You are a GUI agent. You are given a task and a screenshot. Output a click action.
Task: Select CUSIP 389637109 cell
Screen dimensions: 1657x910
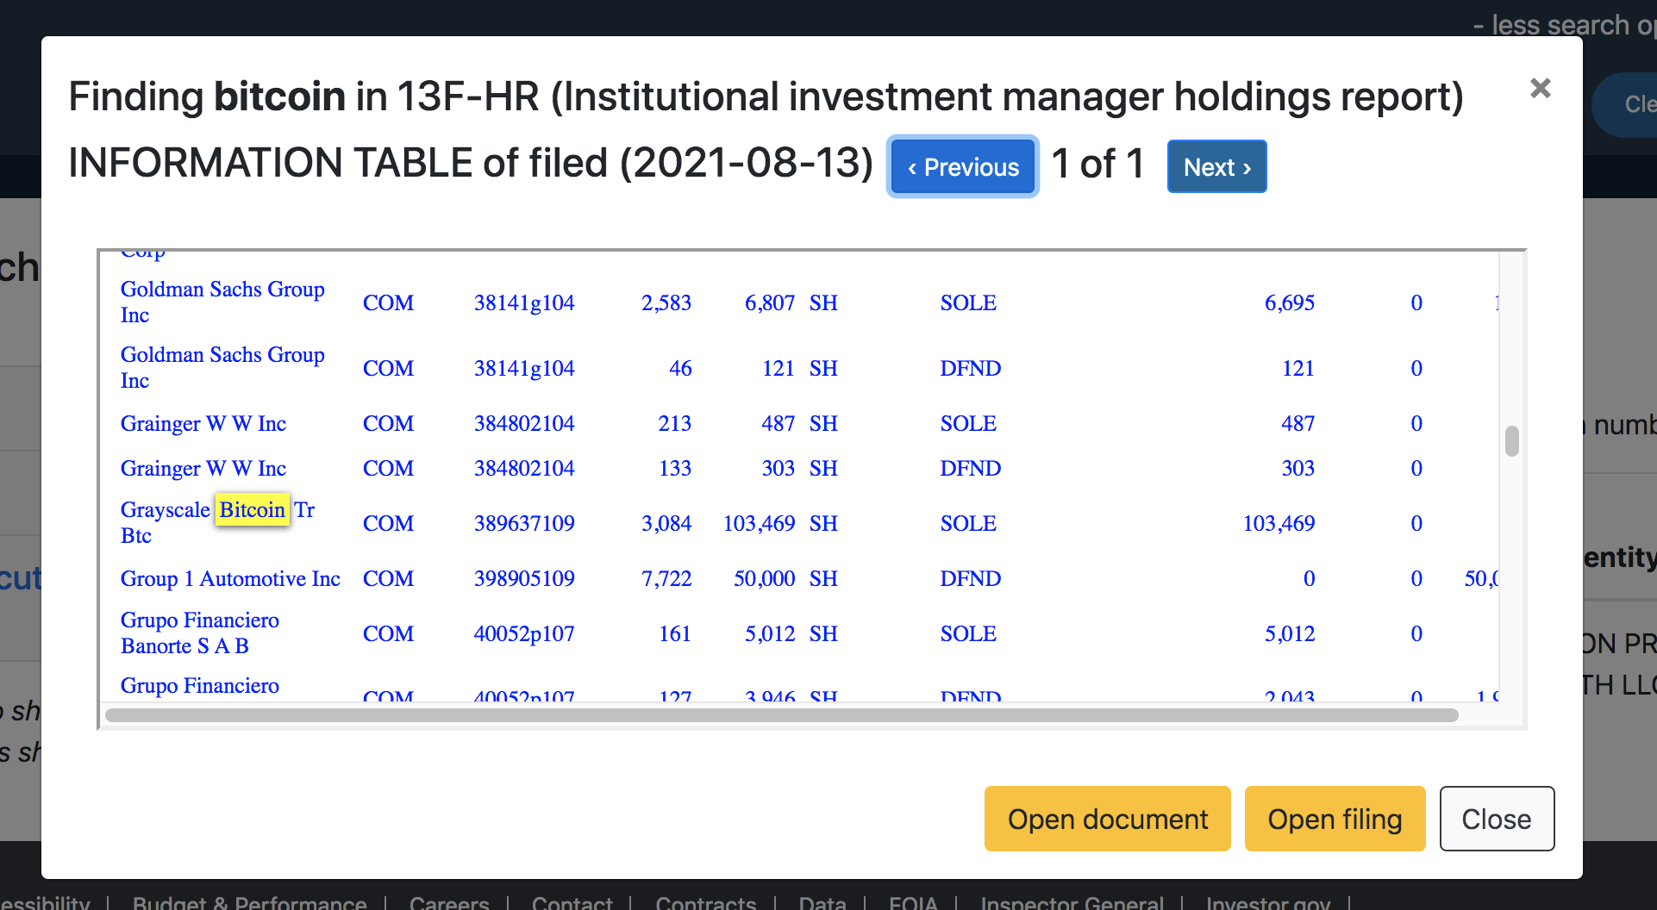[524, 523]
